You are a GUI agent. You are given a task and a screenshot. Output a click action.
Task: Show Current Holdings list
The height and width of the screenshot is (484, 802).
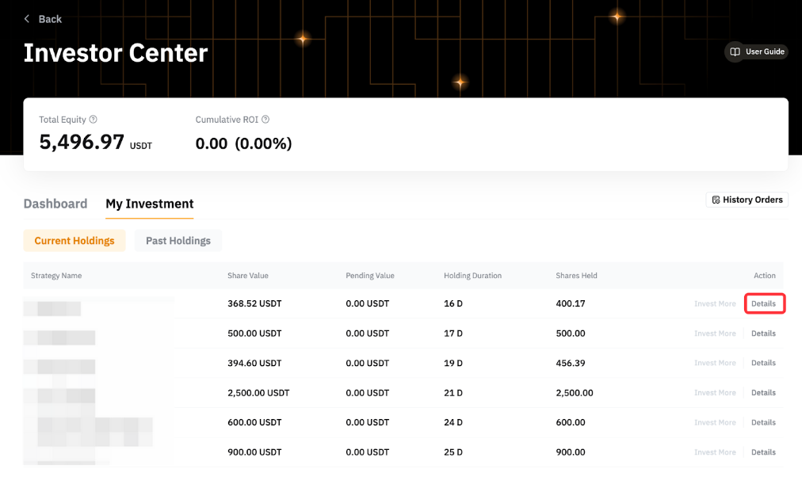pos(74,241)
